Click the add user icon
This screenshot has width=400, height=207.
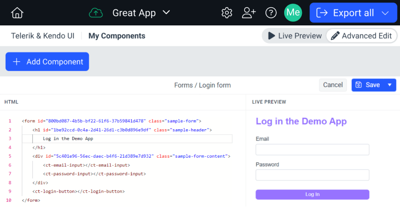tap(249, 13)
